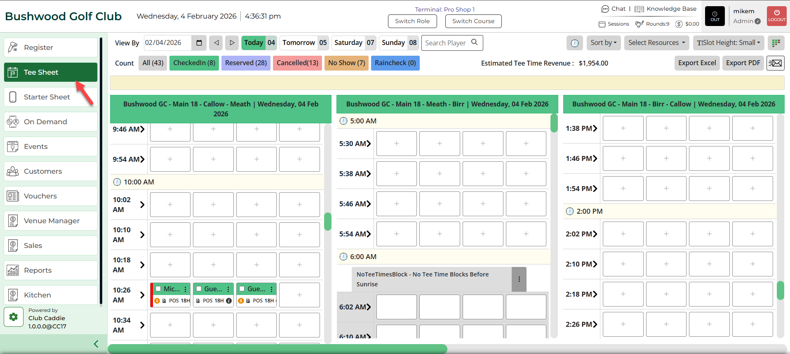Filter by Cancelled(13) red status swatch
790x354 pixels.
(297, 63)
